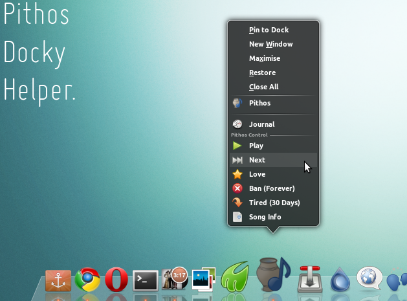Screen dimensions: 407x301
Task: Click the skip-forward icon beside Next
Action: [237, 160]
